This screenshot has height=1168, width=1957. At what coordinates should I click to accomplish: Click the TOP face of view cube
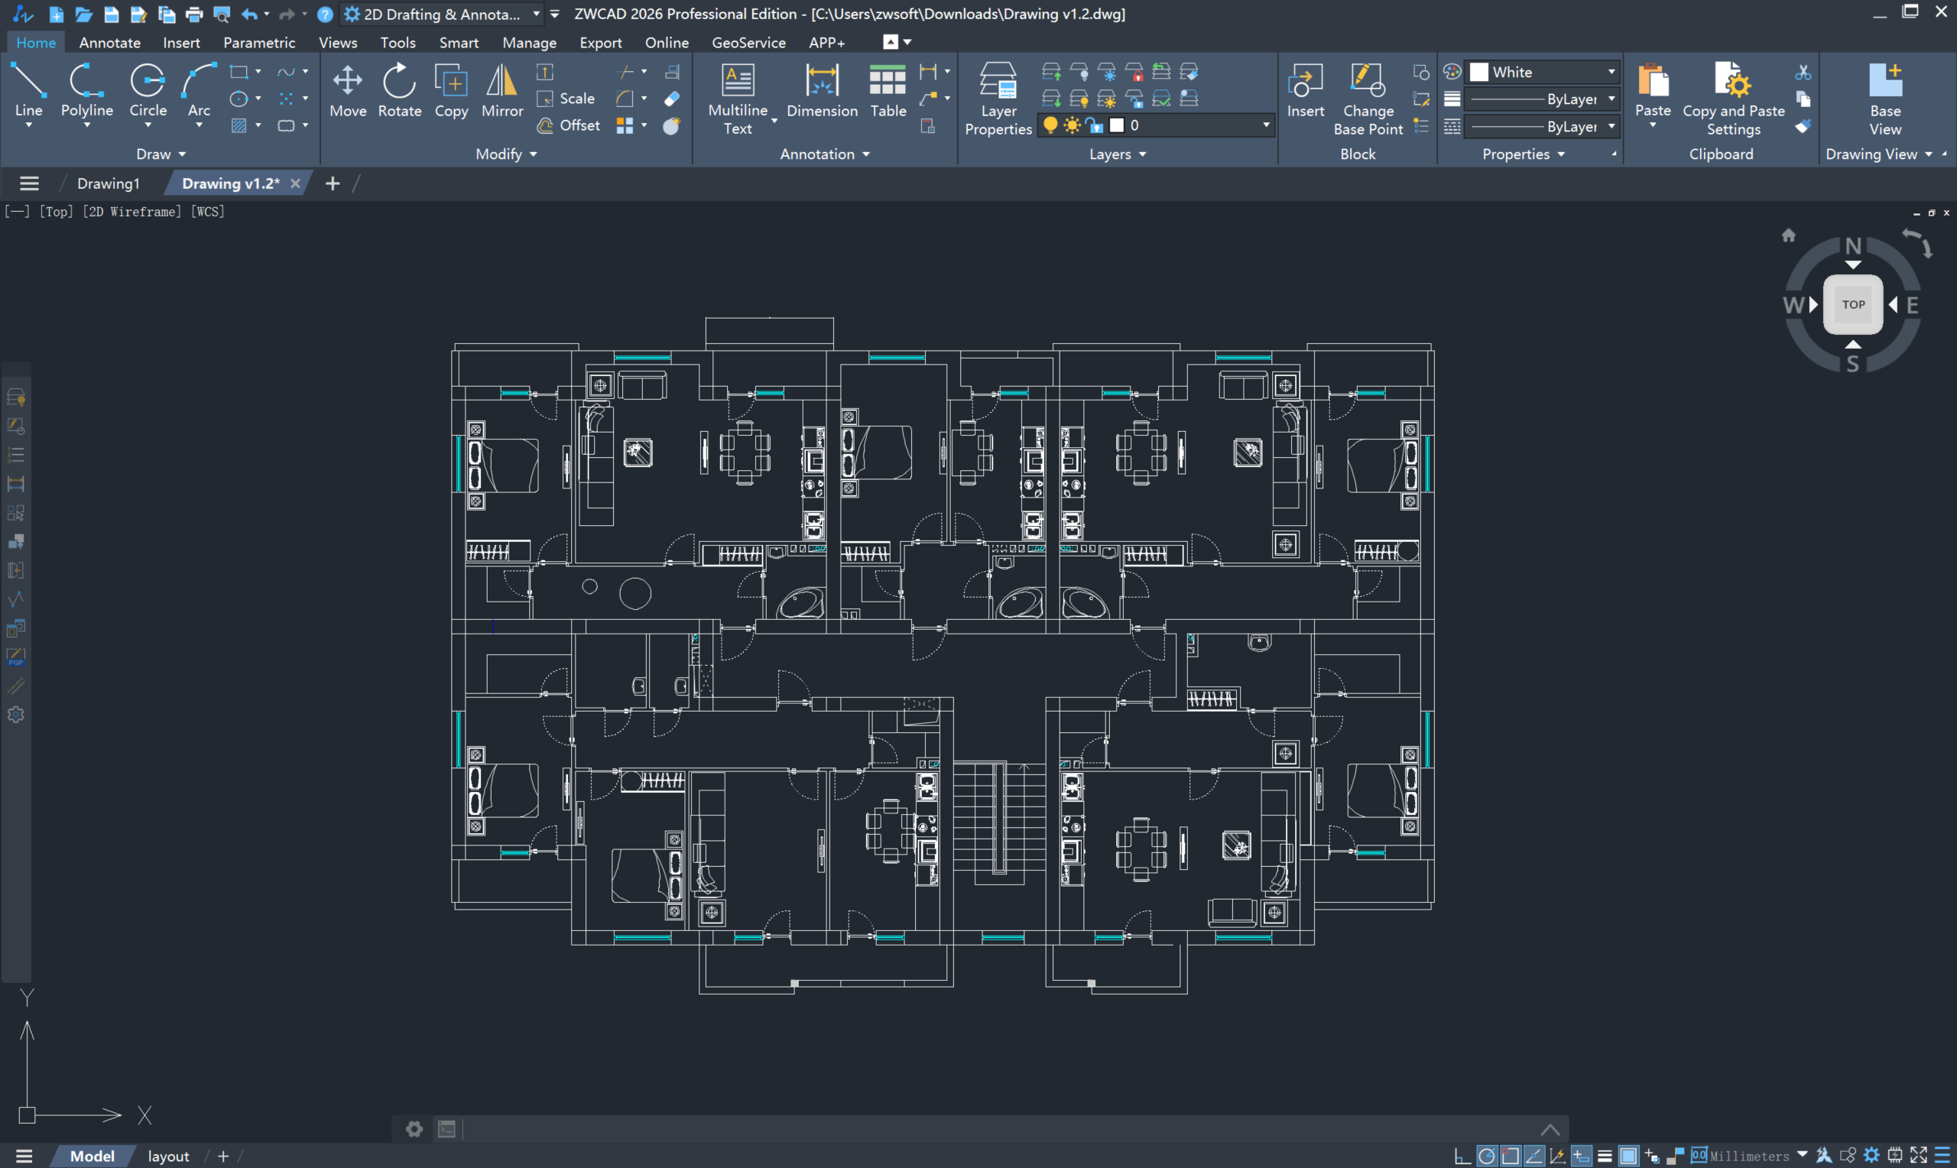pos(1852,304)
